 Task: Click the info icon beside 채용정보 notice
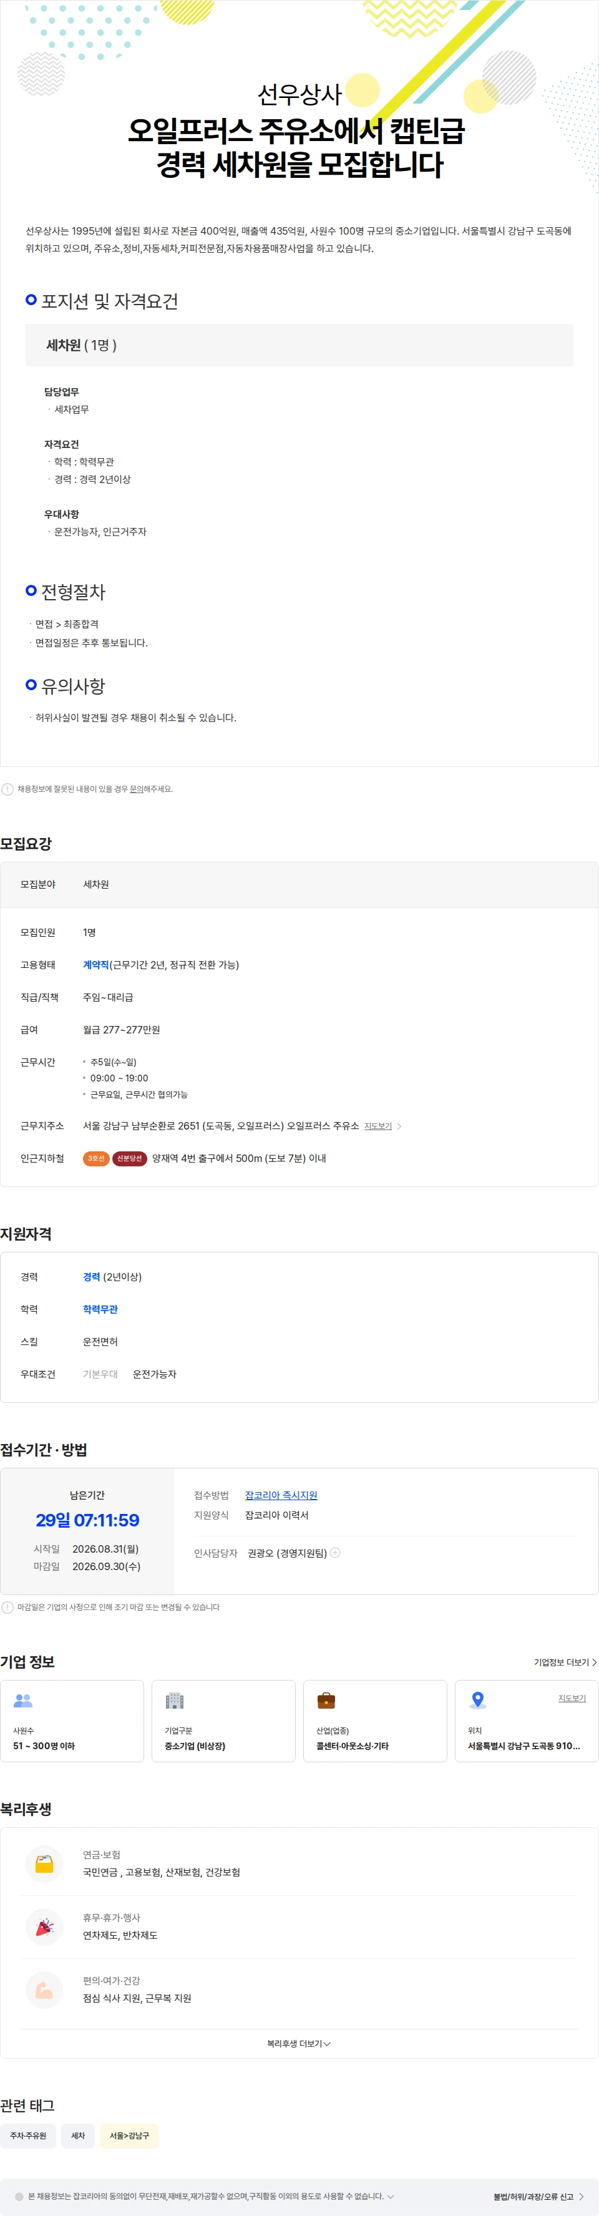(x=7, y=789)
